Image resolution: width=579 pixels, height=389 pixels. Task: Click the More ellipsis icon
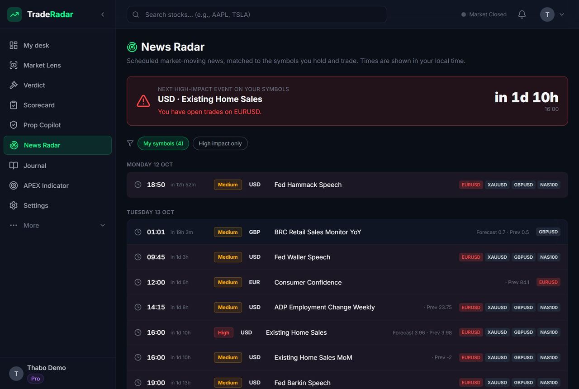click(14, 225)
